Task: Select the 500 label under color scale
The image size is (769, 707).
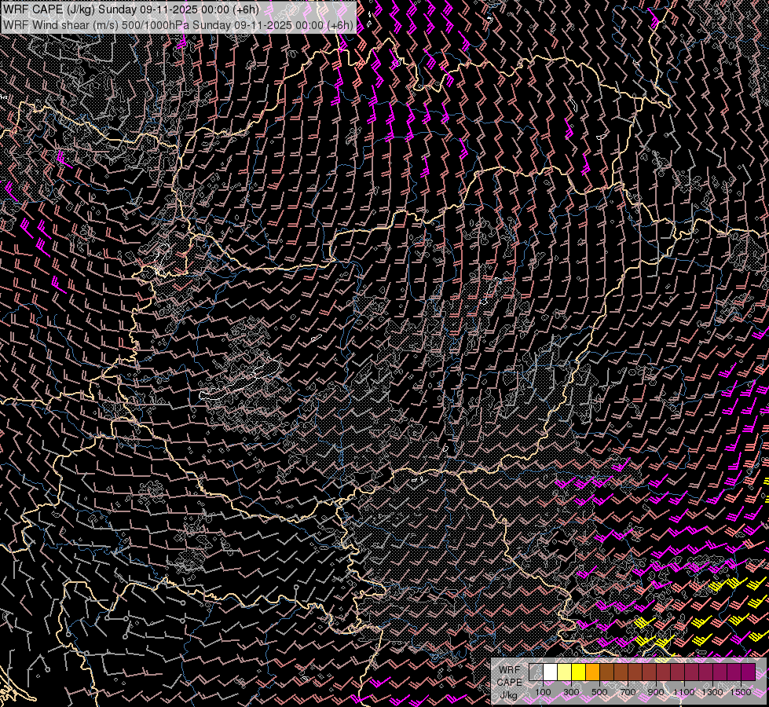Action: click(599, 692)
